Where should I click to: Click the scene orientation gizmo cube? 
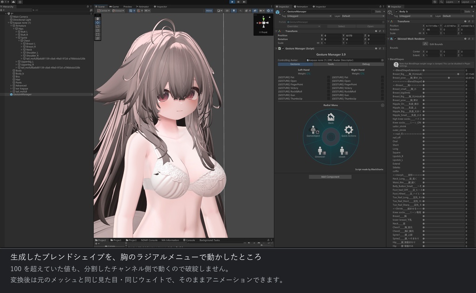[264, 23]
